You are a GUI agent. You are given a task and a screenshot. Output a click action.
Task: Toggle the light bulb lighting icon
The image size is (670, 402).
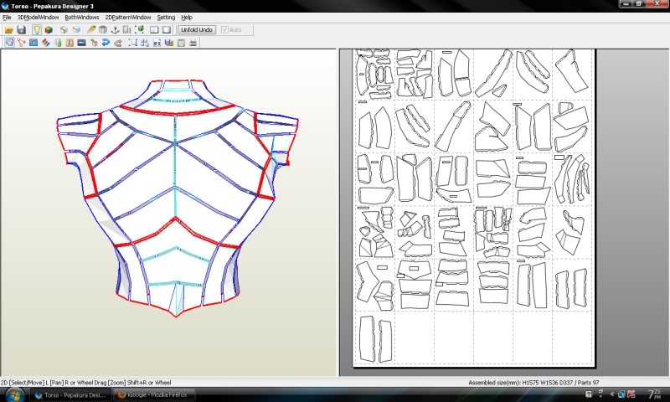click(36, 30)
